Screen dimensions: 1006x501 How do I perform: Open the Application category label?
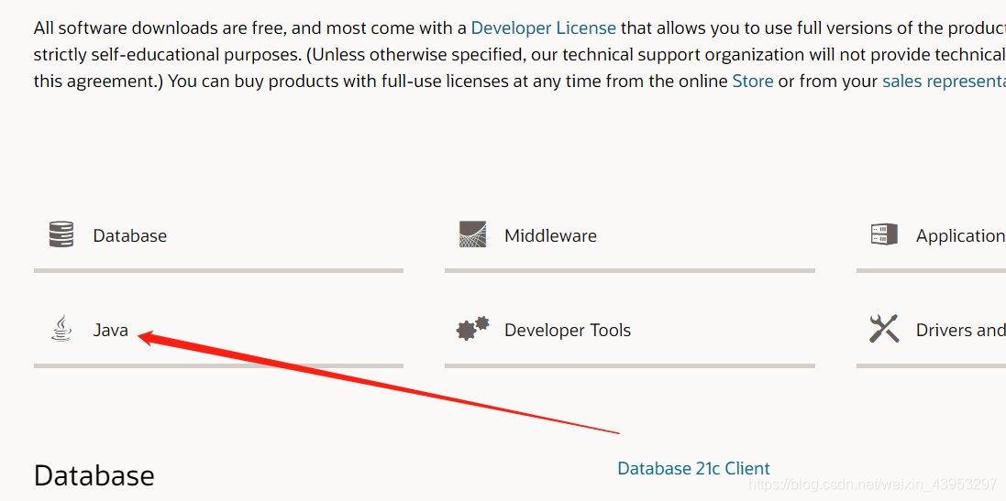(x=960, y=235)
